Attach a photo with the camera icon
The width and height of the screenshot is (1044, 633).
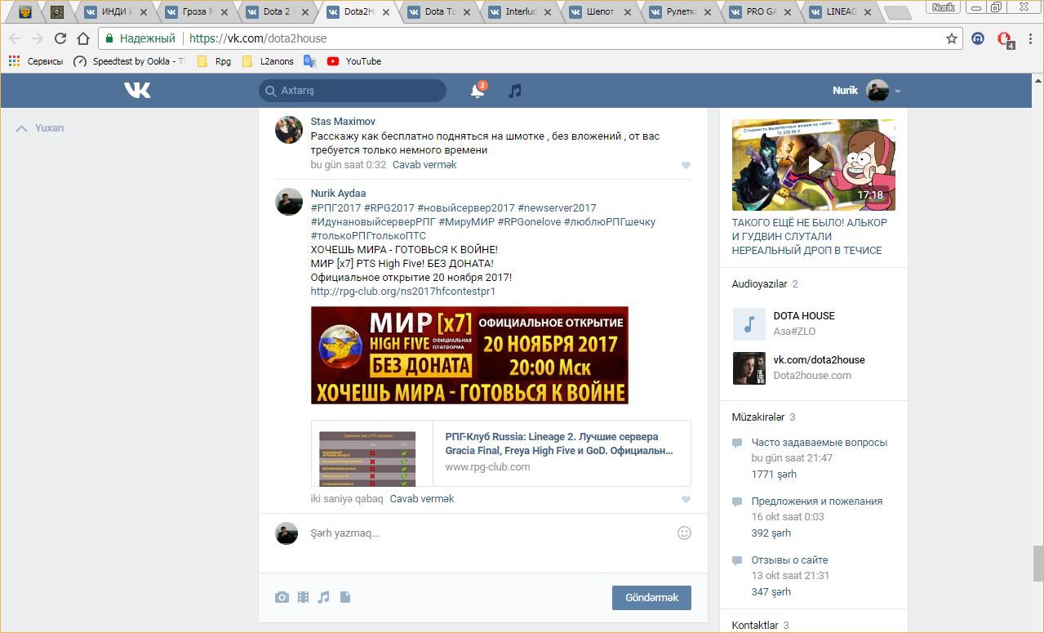click(x=282, y=597)
